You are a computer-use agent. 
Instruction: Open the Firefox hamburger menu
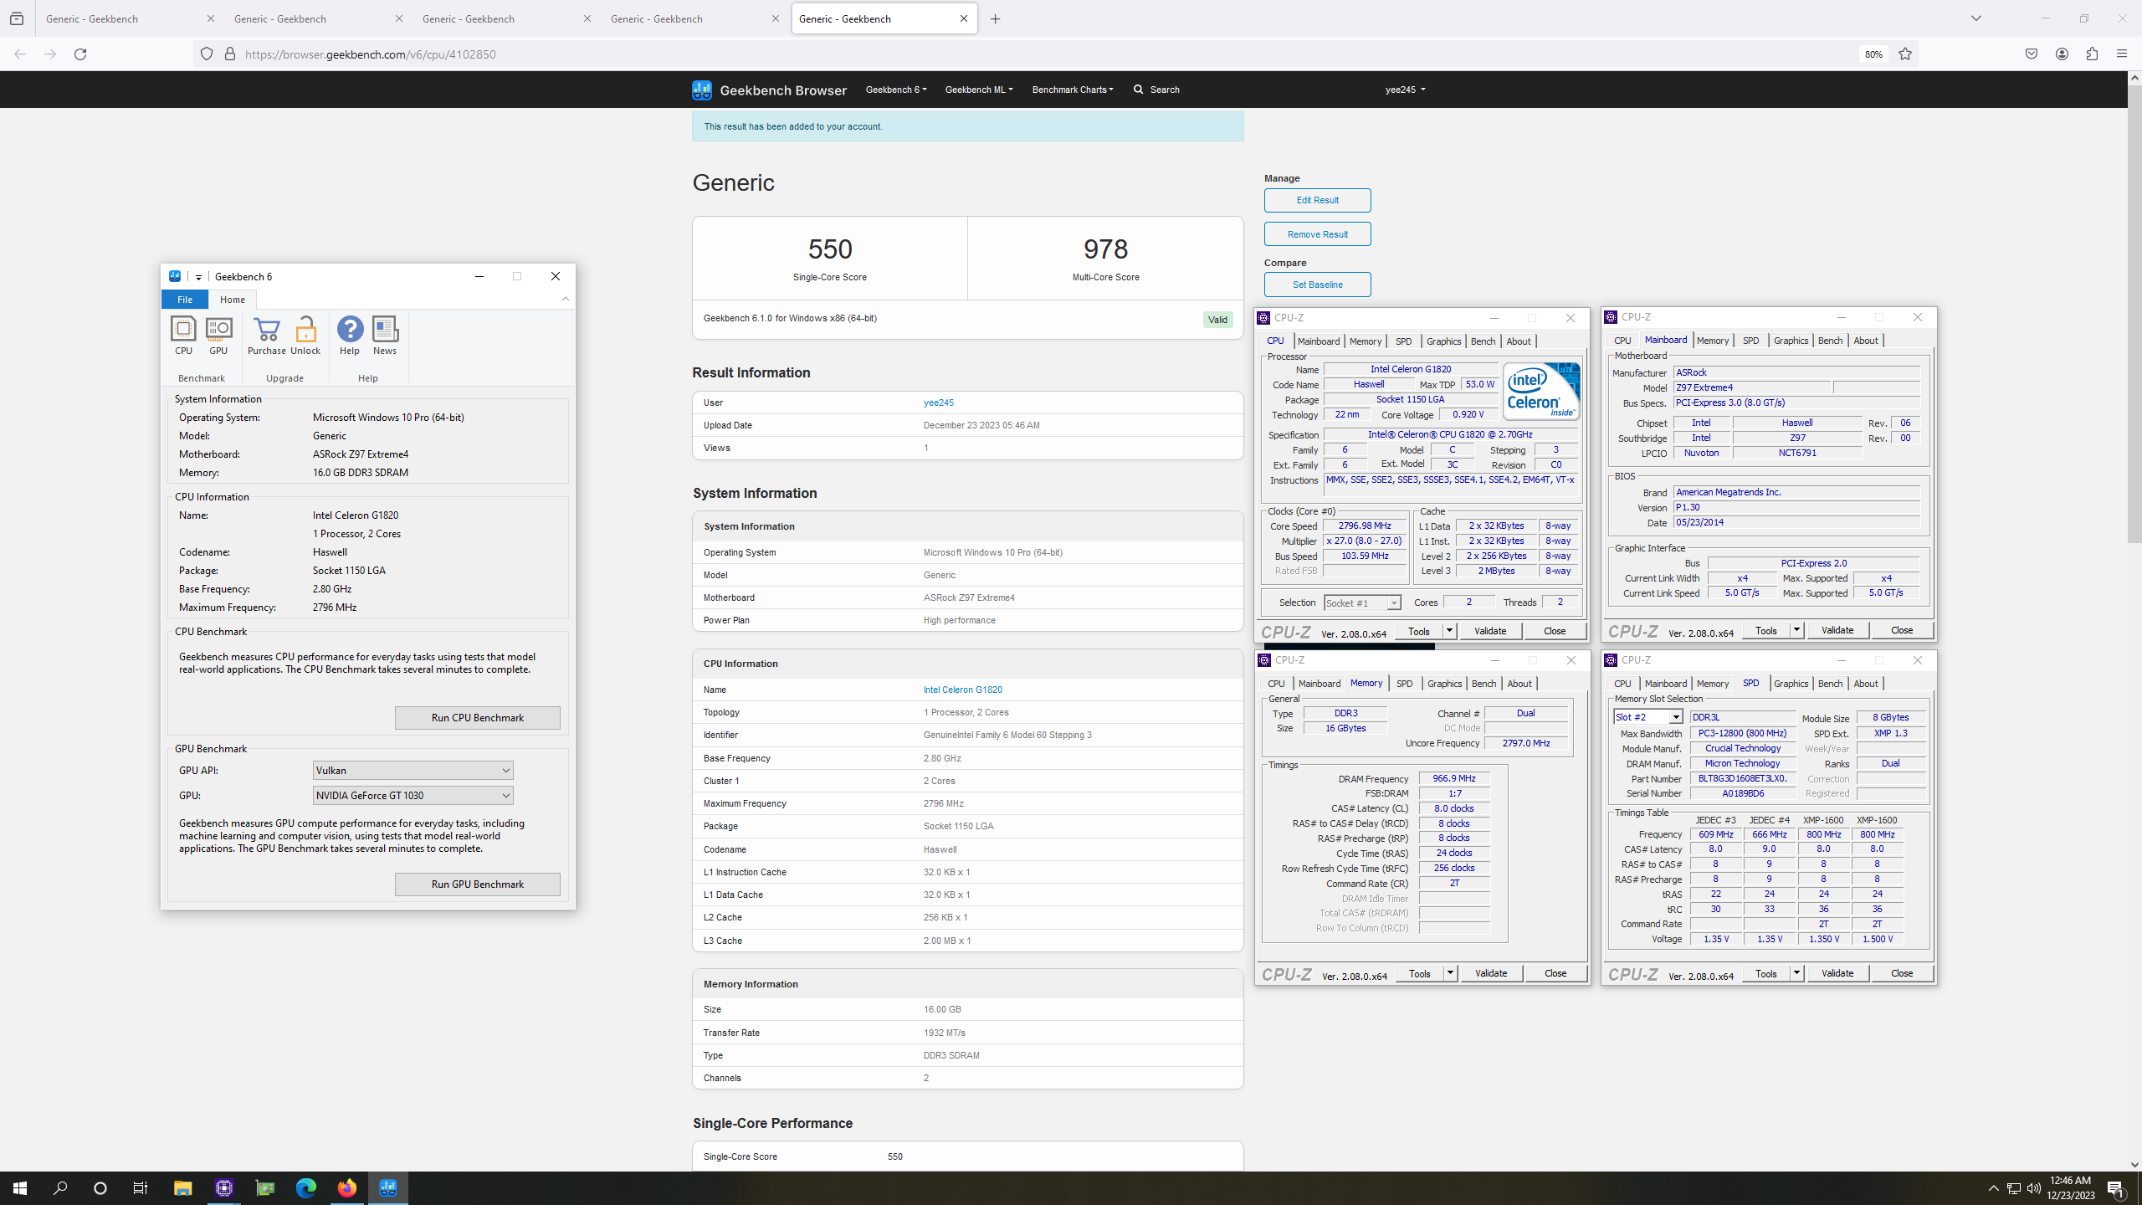[2121, 54]
